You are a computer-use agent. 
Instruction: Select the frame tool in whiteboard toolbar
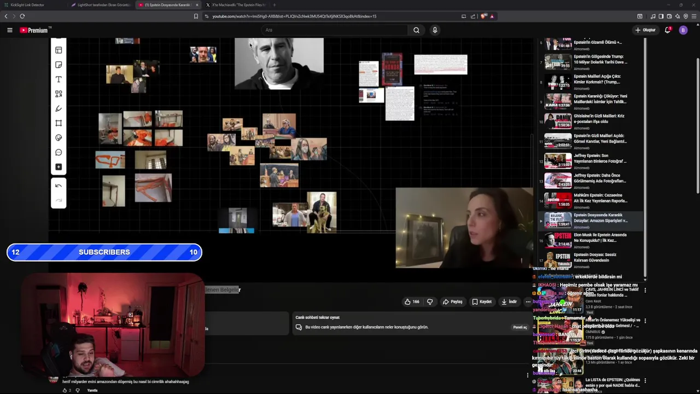pyautogui.click(x=59, y=123)
